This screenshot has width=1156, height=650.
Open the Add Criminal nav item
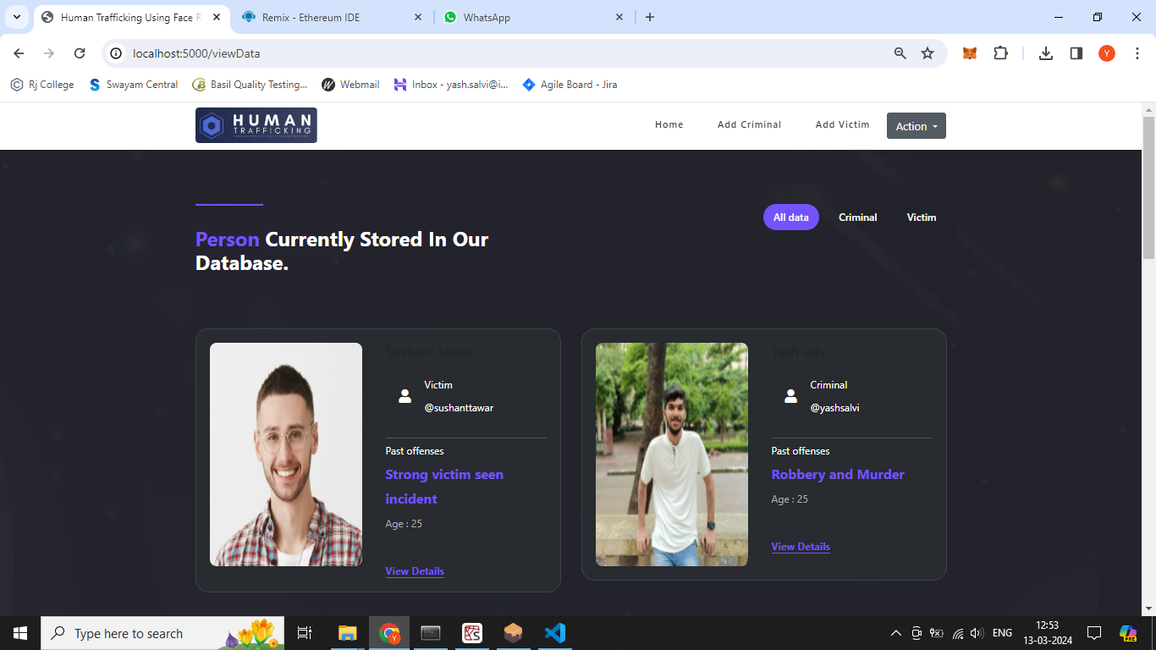coord(750,124)
